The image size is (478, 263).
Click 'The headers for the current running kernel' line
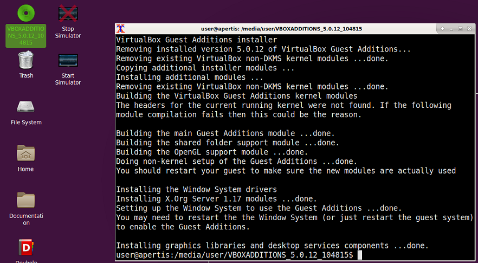click(x=283, y=105)
